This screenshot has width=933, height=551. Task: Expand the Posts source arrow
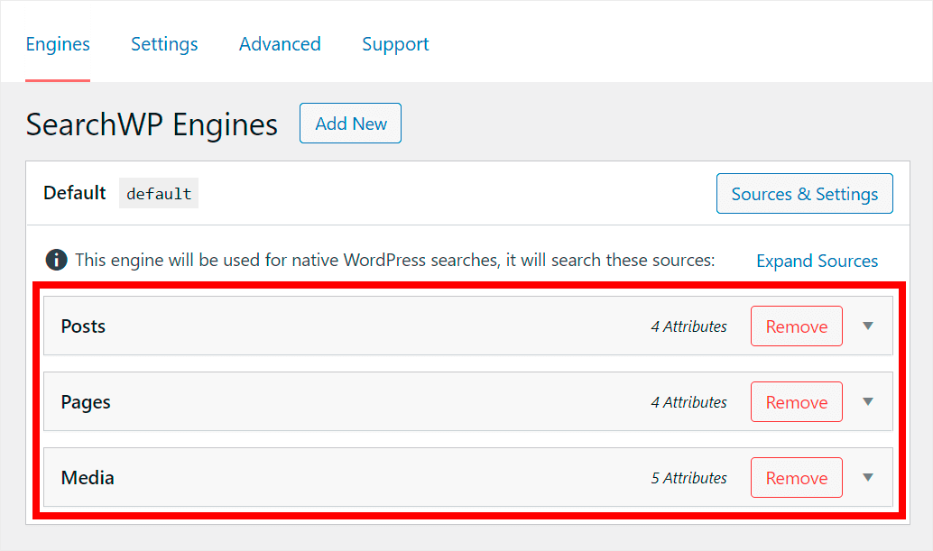pyautogui.click(x=868, y=326)
